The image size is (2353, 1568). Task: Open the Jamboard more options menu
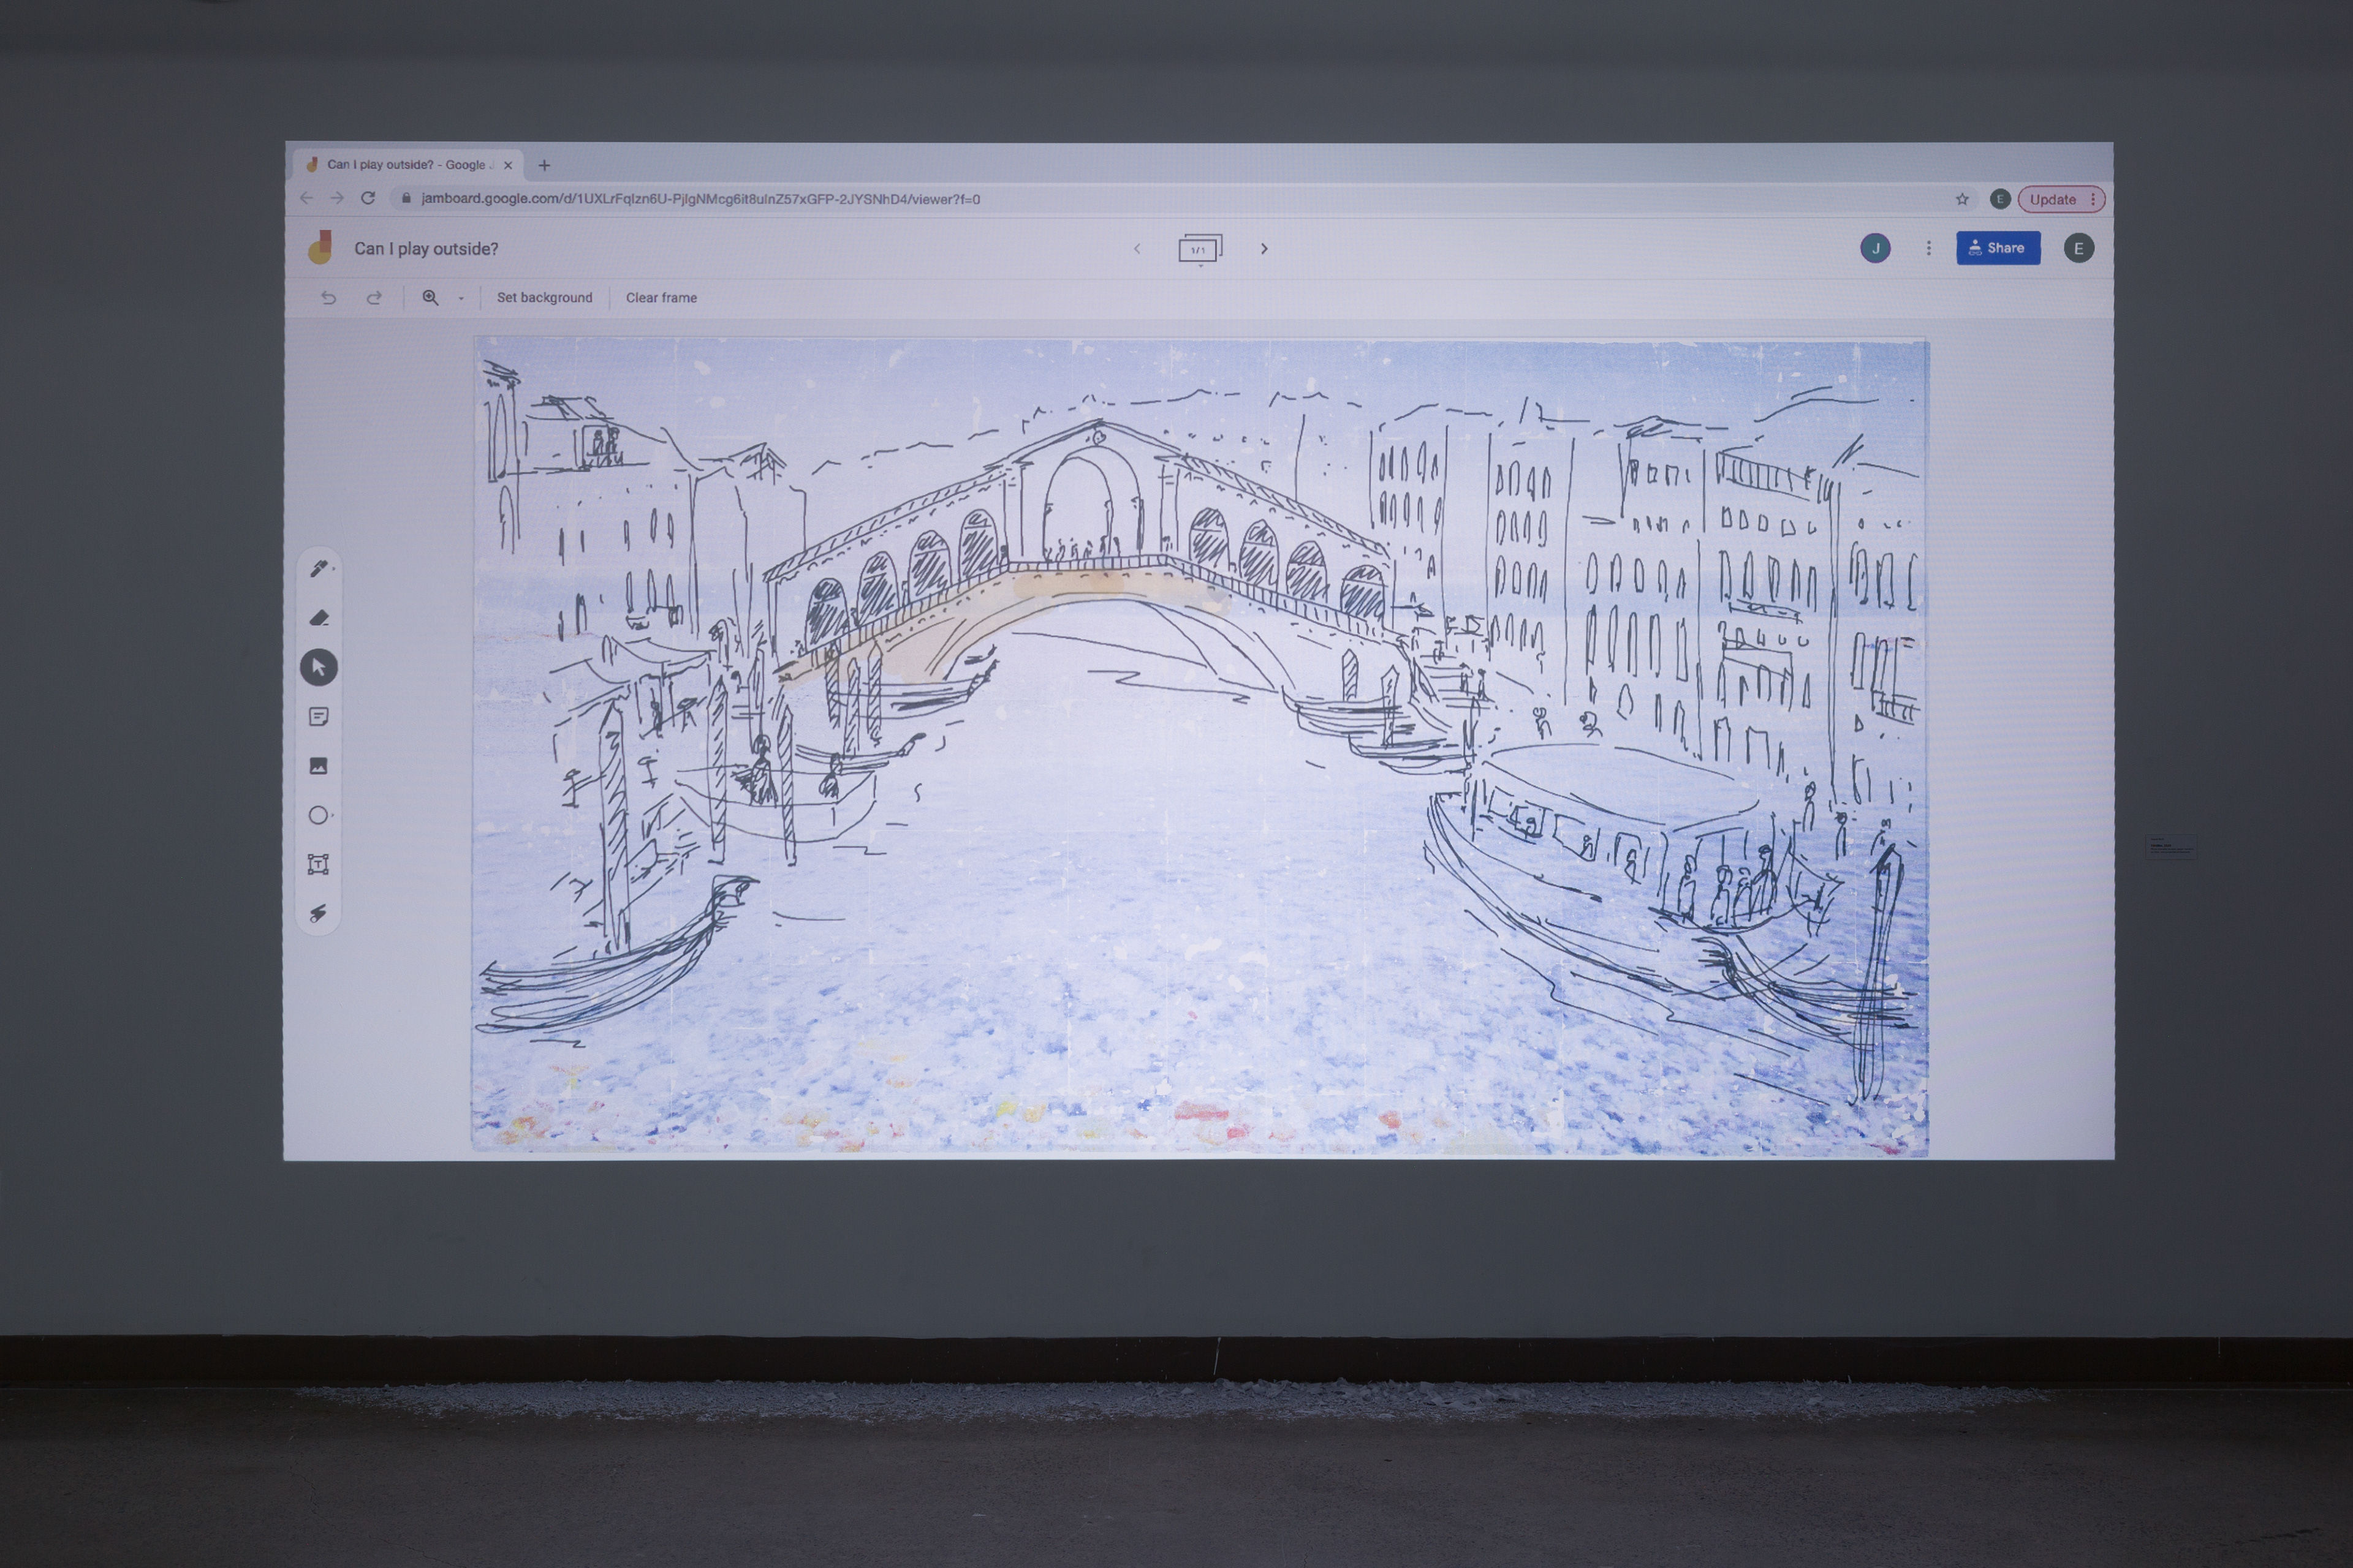(1929, 248)
